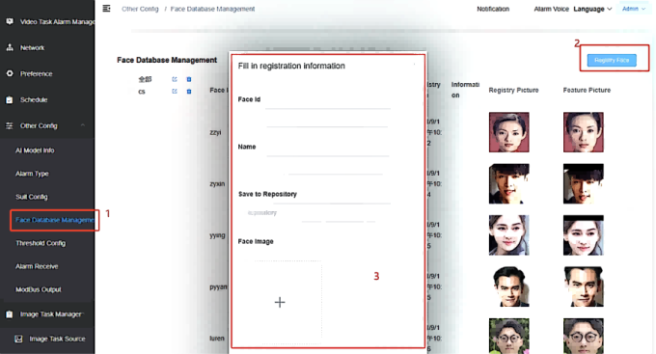Open the Language dropdown

pyautogui.click(x=592, y=9)
